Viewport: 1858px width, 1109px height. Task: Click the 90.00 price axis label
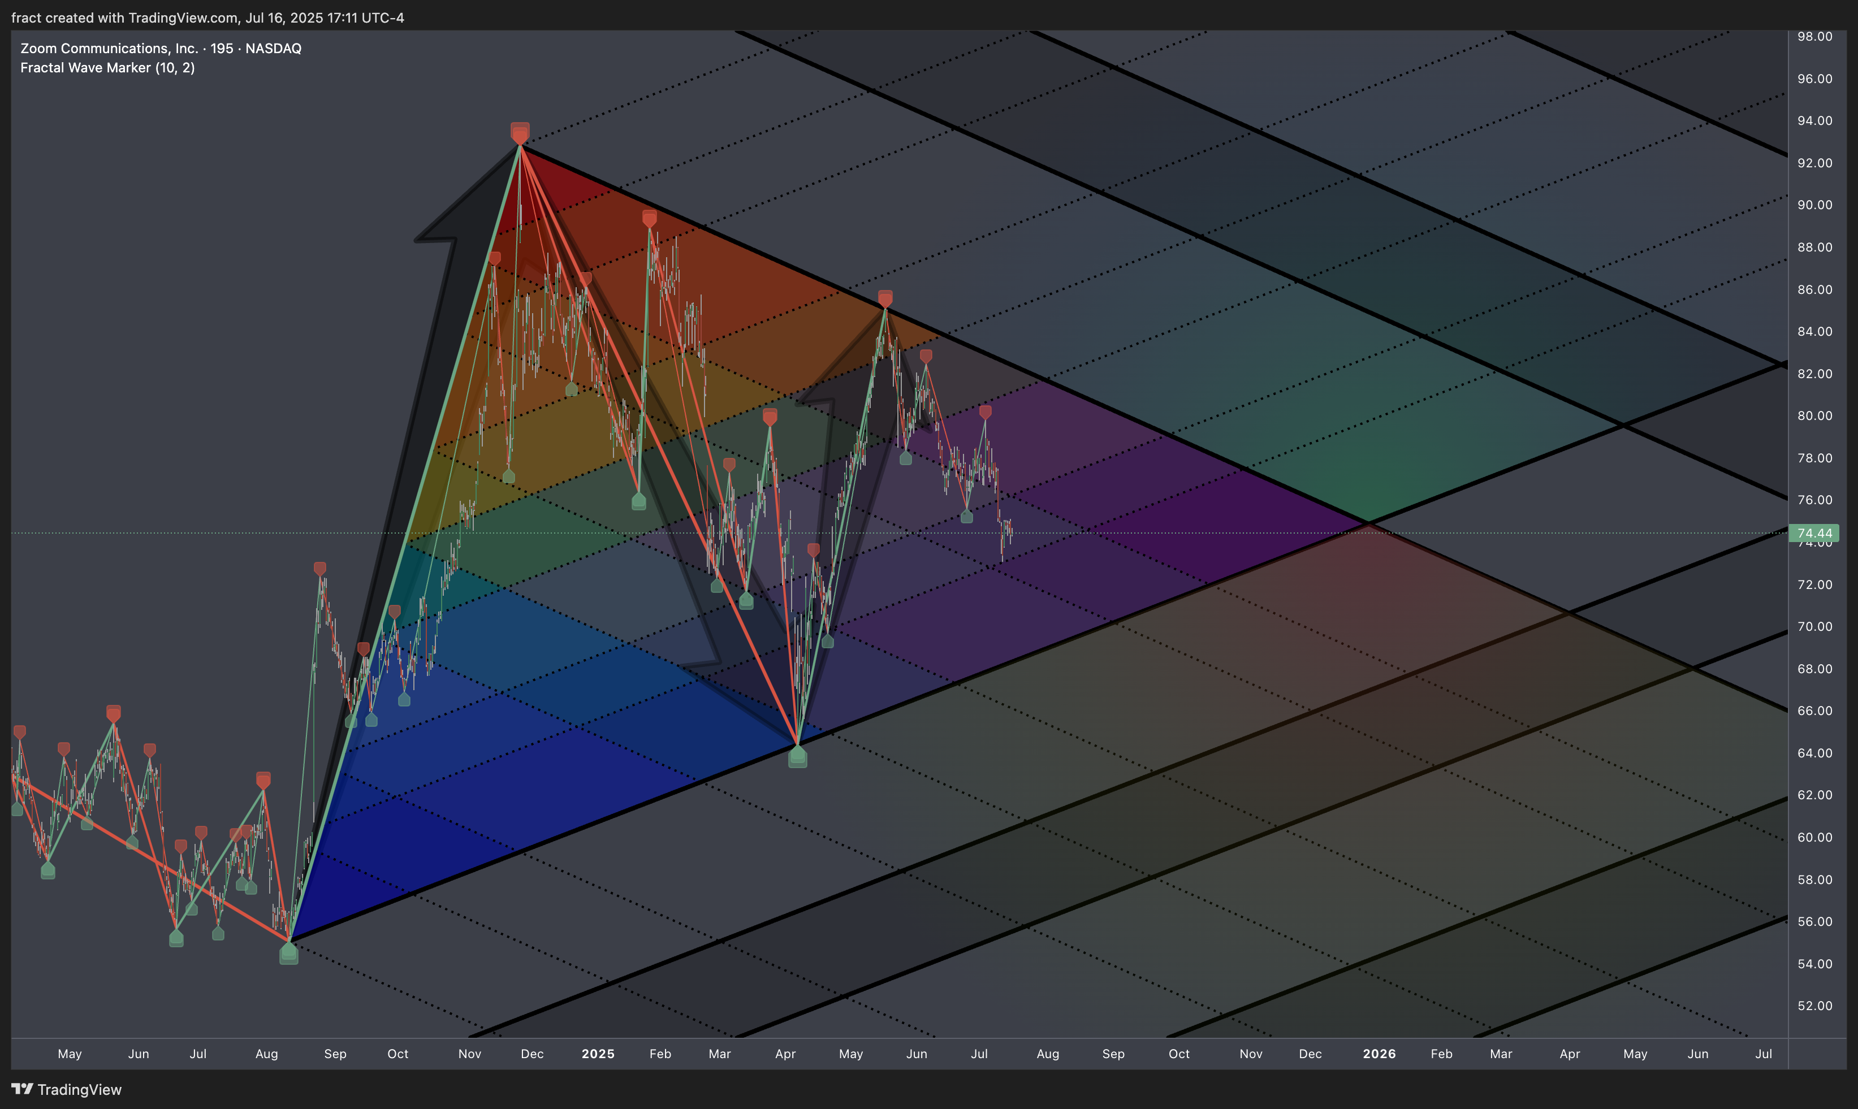[x=1814, y=205]
